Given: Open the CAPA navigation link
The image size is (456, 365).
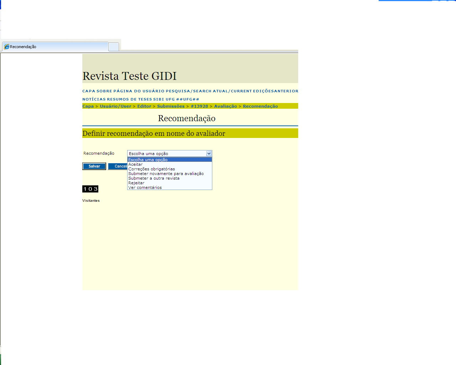Looking at the screenshot, I should [x=89, y=91].
